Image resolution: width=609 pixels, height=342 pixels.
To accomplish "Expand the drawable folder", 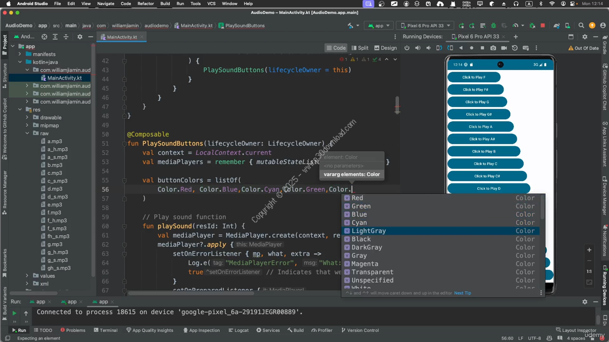I will coord(27,118).
